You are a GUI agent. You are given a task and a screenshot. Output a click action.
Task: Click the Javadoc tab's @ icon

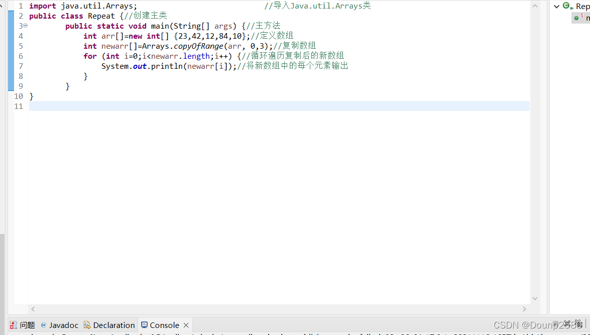click(44, 325)
